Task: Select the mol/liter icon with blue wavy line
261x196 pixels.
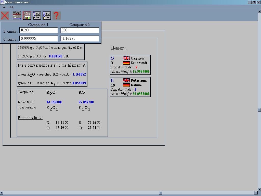Action: point(47,16)
